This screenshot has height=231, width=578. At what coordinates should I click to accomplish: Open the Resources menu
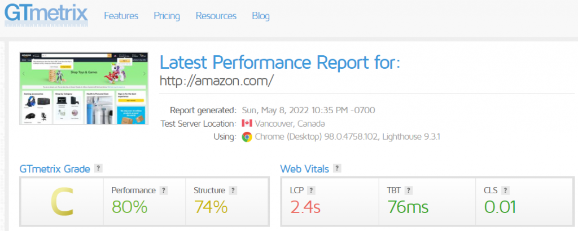(216, 16)
